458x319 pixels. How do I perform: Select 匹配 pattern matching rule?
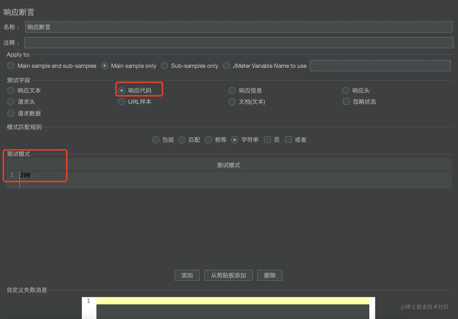point(182,140)
